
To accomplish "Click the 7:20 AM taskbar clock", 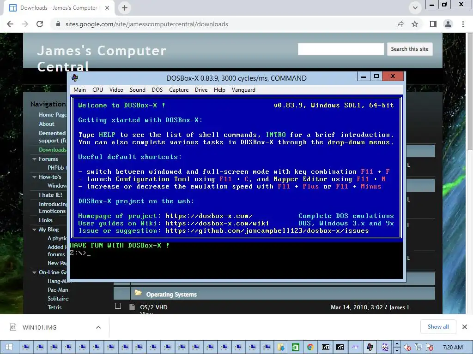I will click(x=453, y=348).
